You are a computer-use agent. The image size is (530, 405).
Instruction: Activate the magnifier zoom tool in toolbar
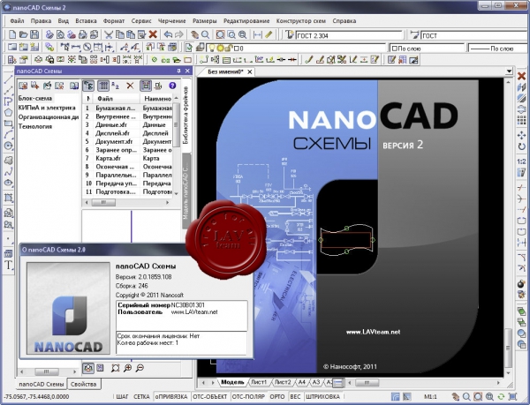[205, 34]
